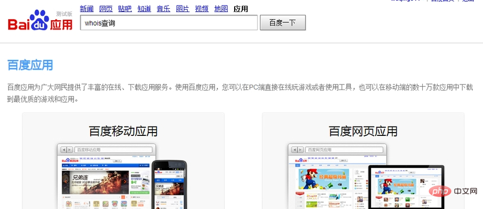
Task: Open the 图片 navigation link
Action: 183,9
